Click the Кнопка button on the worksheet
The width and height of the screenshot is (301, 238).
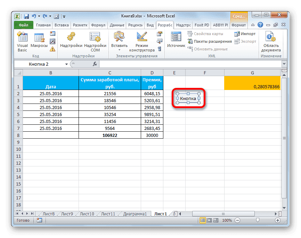pyautogui.click(x=188, y=98)
